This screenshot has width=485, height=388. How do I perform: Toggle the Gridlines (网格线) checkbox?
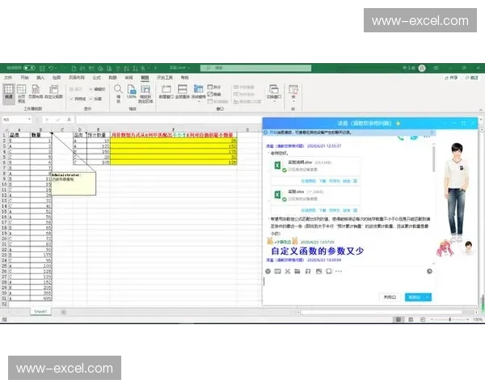click(78, 99)
